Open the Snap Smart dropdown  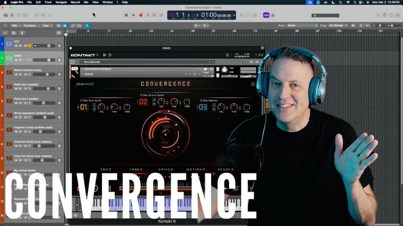coord(303,25)
